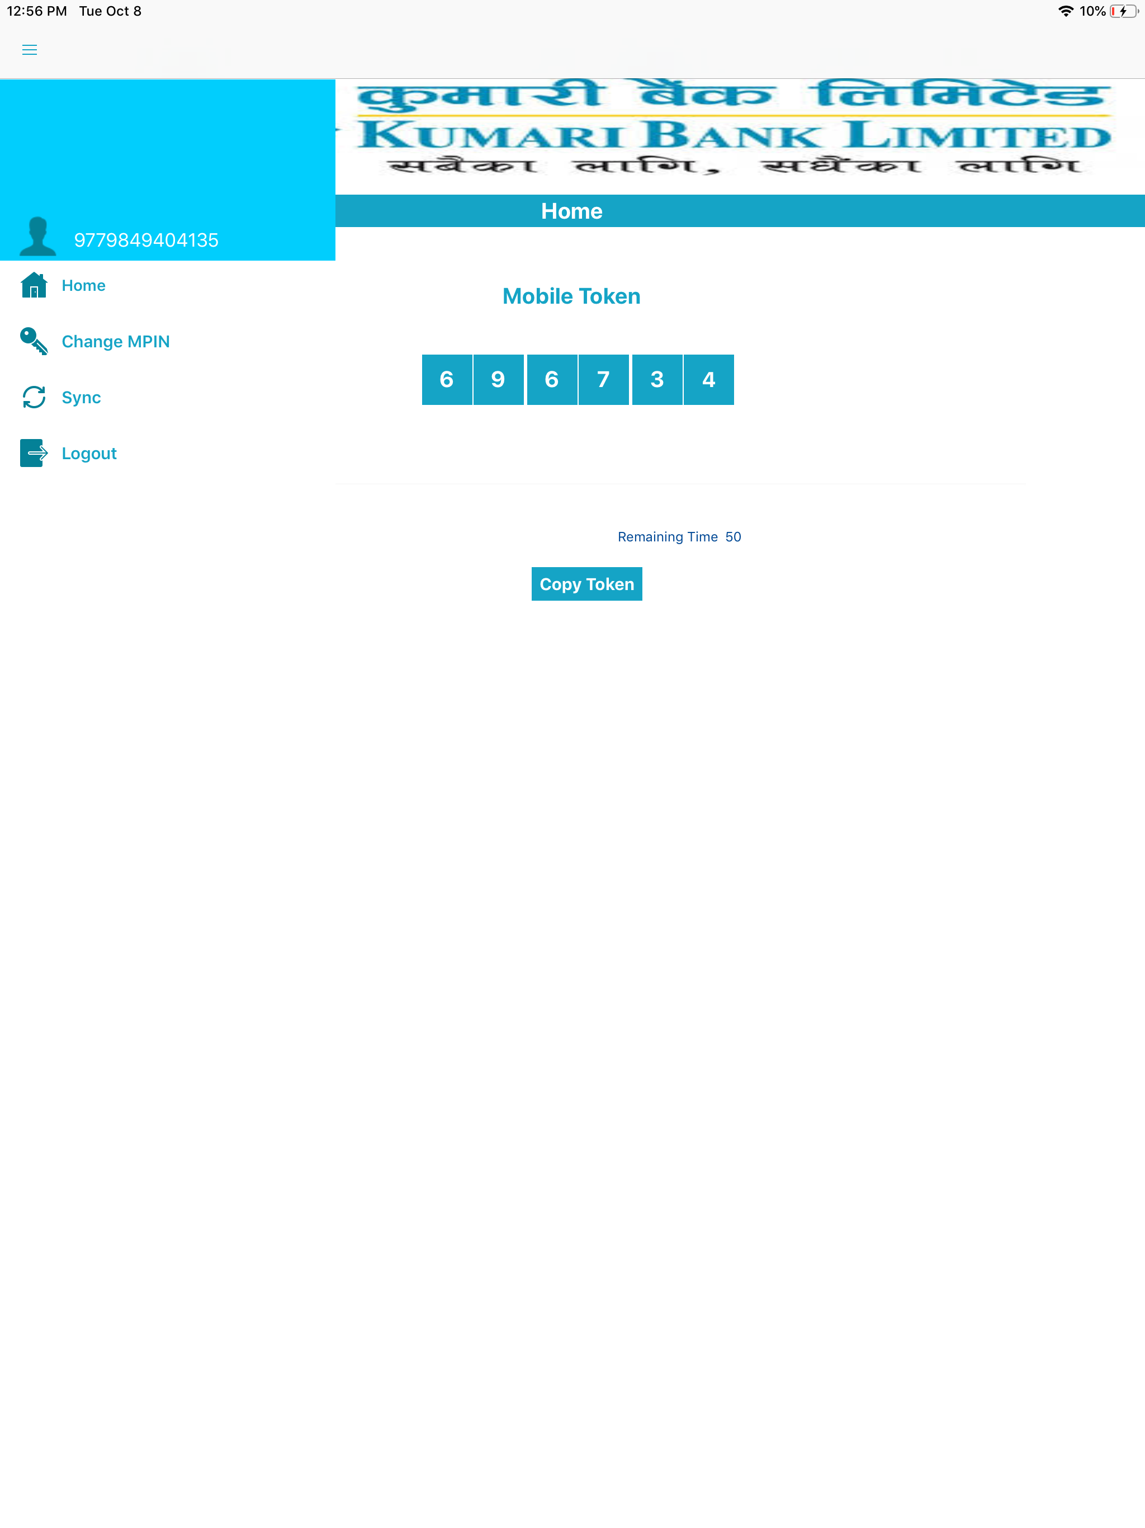Click the Sync refresh icon
This screenshot has width=1145, height=1528.
pos(33,397)
